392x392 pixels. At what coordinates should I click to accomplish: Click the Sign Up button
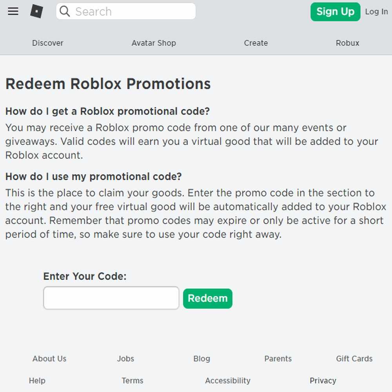(335, 12)
